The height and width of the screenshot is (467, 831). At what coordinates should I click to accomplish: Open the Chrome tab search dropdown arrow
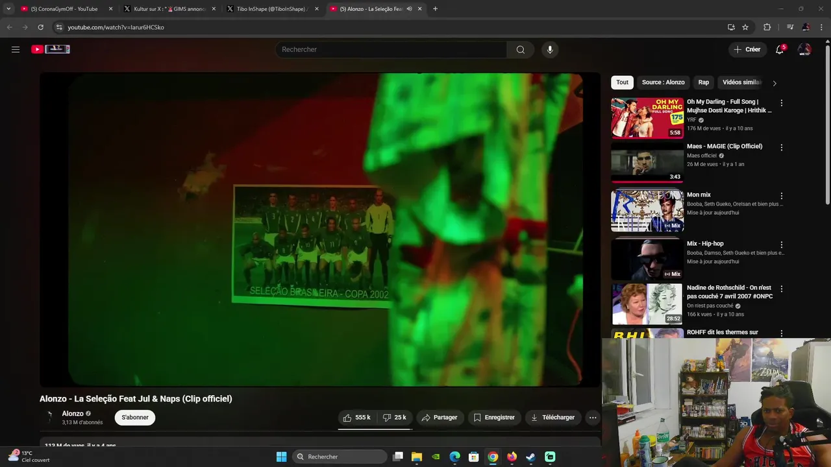pos(8,9)
